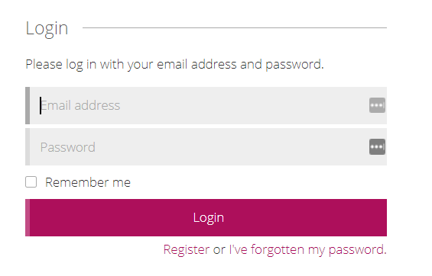Select the Remember me label text
This screenshot has width=432, height=276.
[x=88, y=182]
